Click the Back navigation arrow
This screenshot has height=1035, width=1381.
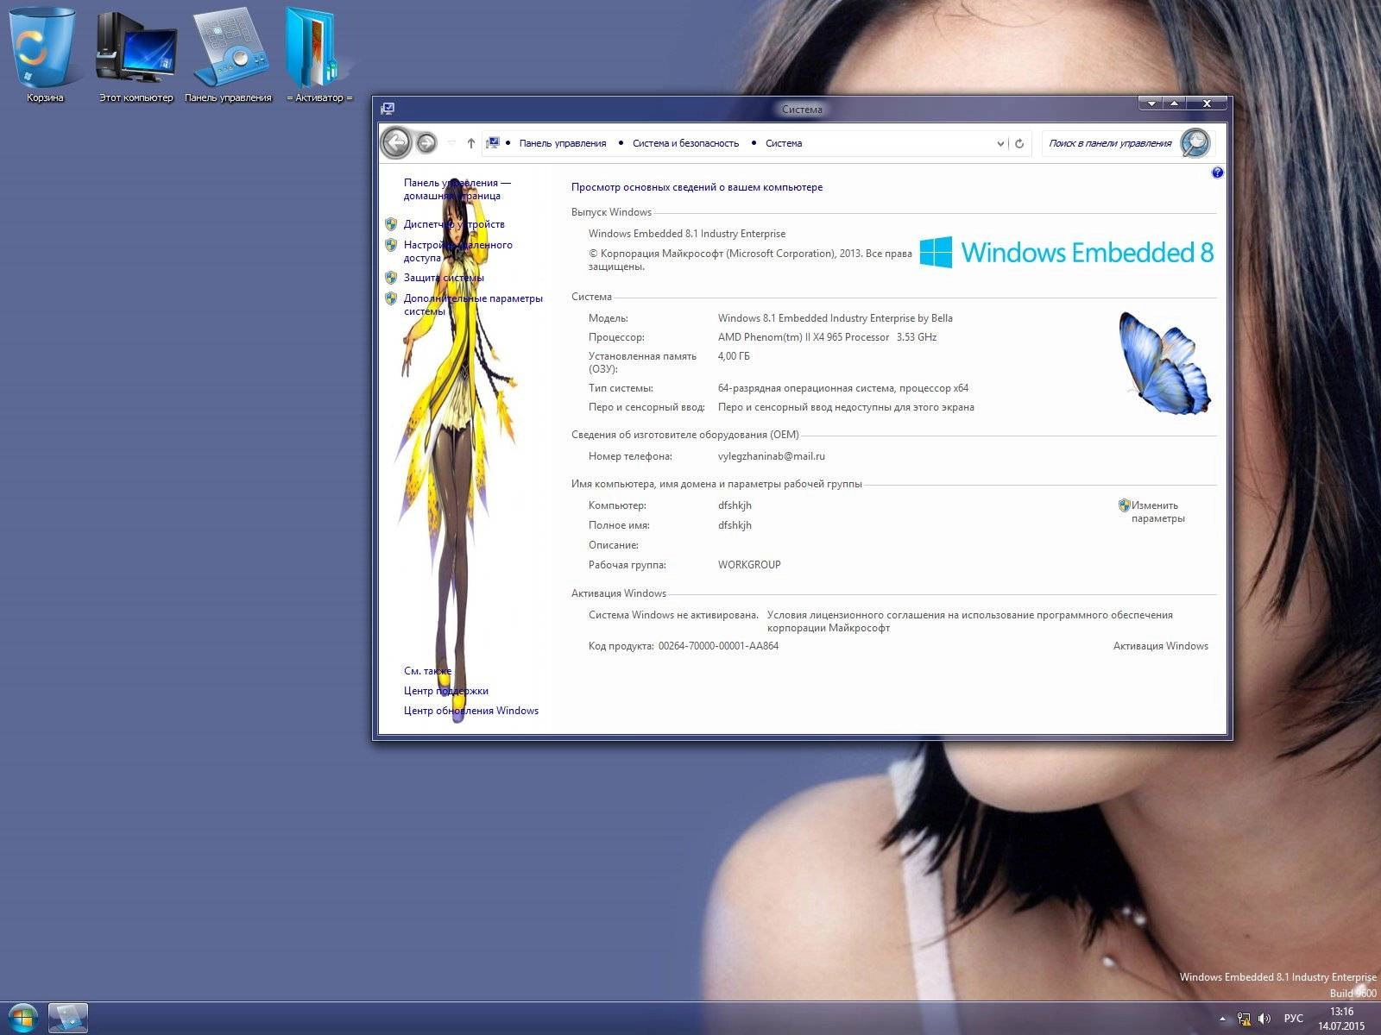tap(397, 142)
